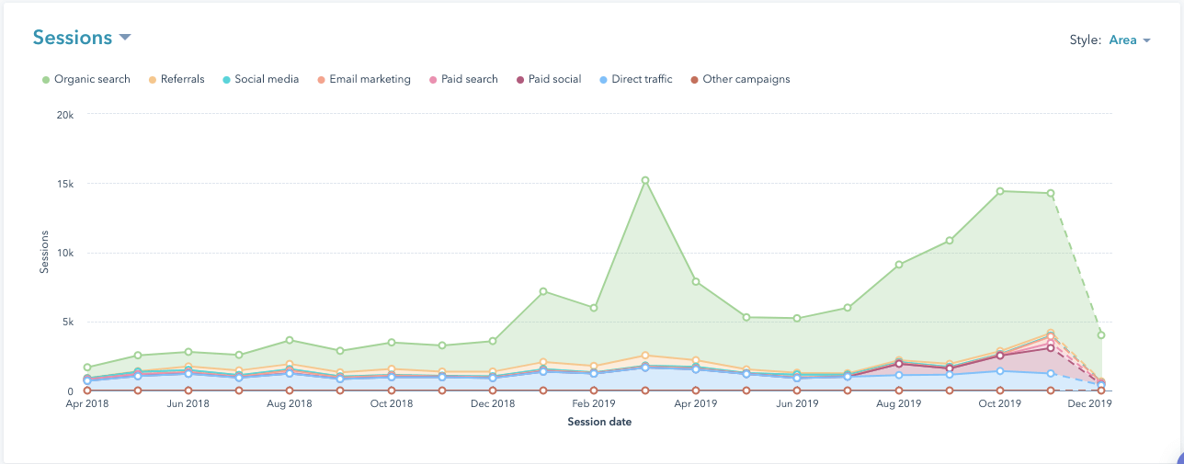Toggle the Referrals legend series
The width and height of the screenshot is (1184, 464).
pos(182,79)
